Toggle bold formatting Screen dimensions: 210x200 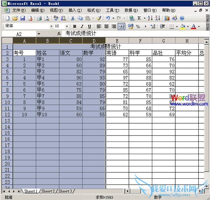tap(75, 27)
